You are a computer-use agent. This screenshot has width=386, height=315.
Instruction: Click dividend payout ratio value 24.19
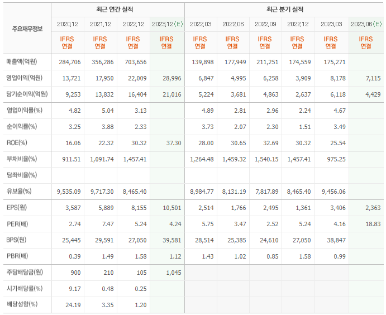(x=73, y=306)
